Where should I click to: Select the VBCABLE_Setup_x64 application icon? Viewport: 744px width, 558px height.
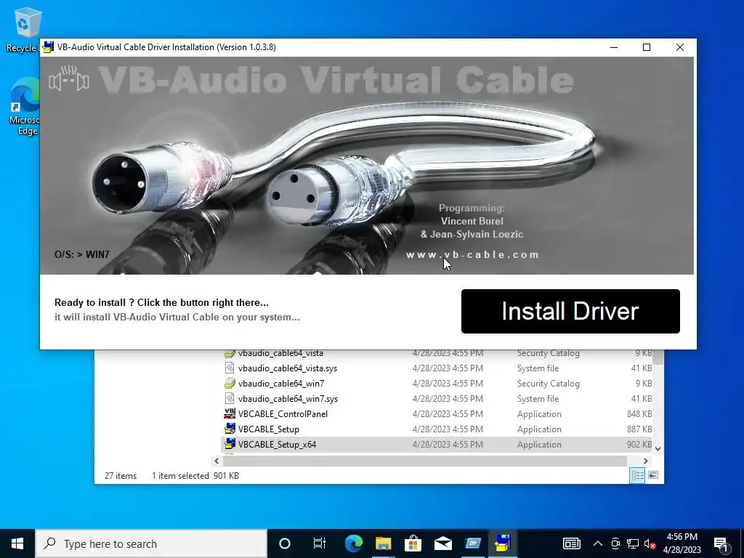[x=230, y=444]
